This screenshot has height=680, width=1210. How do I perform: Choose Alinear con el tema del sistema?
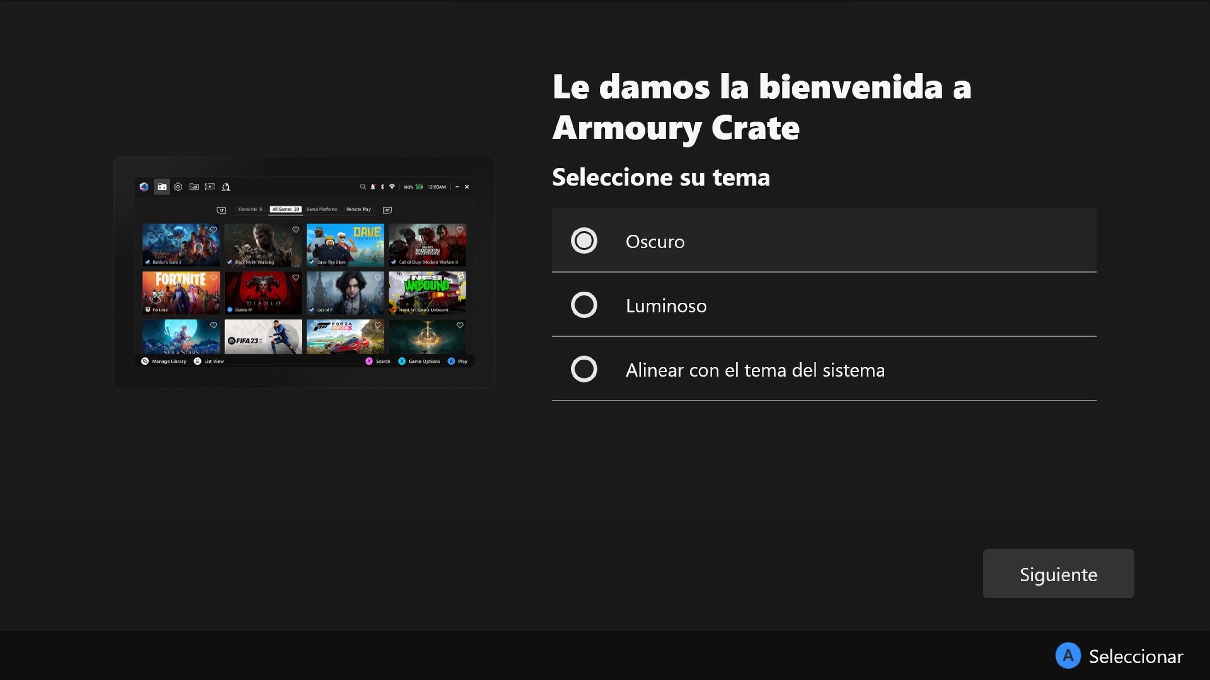tap(754, 369)
